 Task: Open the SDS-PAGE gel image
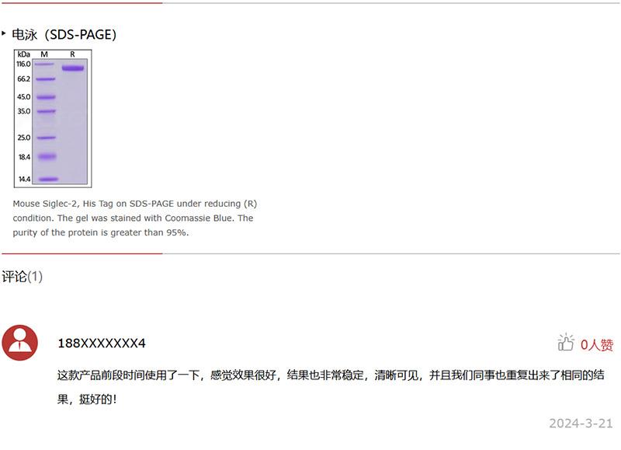53,118
